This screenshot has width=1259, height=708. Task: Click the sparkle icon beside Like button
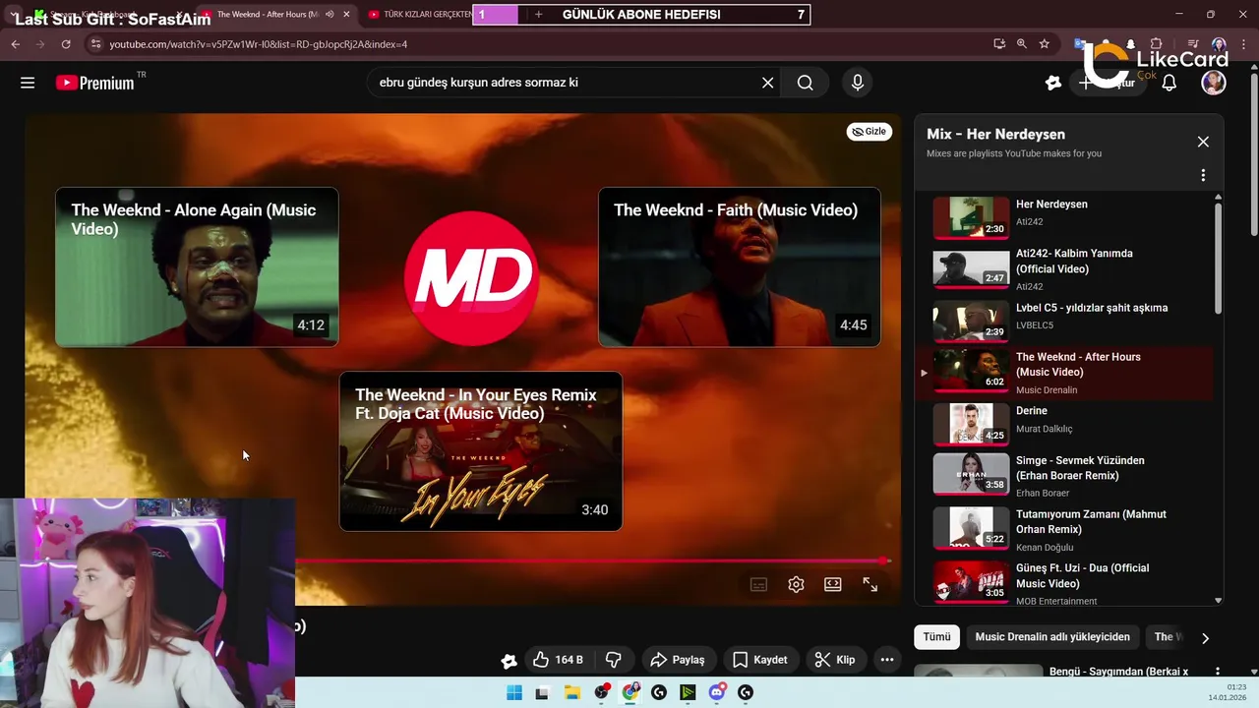click(509, 661)
